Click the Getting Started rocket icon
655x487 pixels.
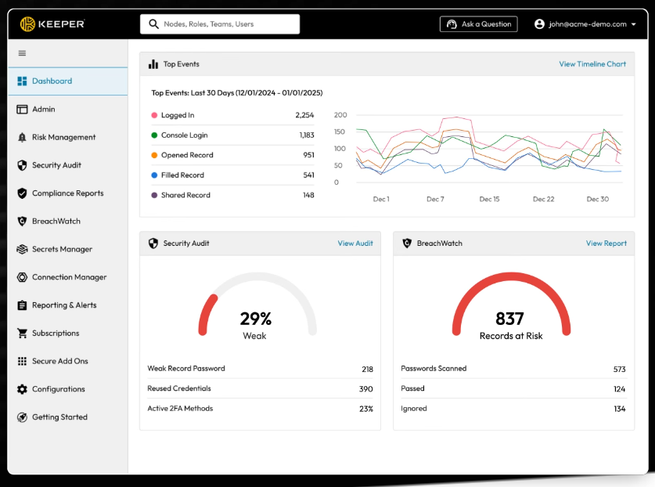[22, 417]
